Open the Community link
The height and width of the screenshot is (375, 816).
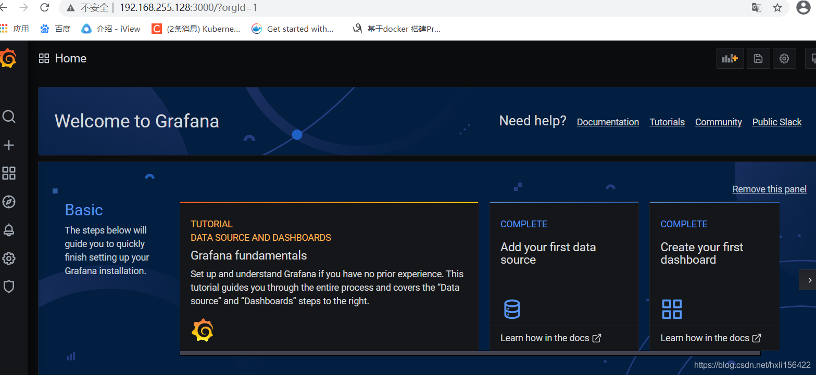coord(719,122)
